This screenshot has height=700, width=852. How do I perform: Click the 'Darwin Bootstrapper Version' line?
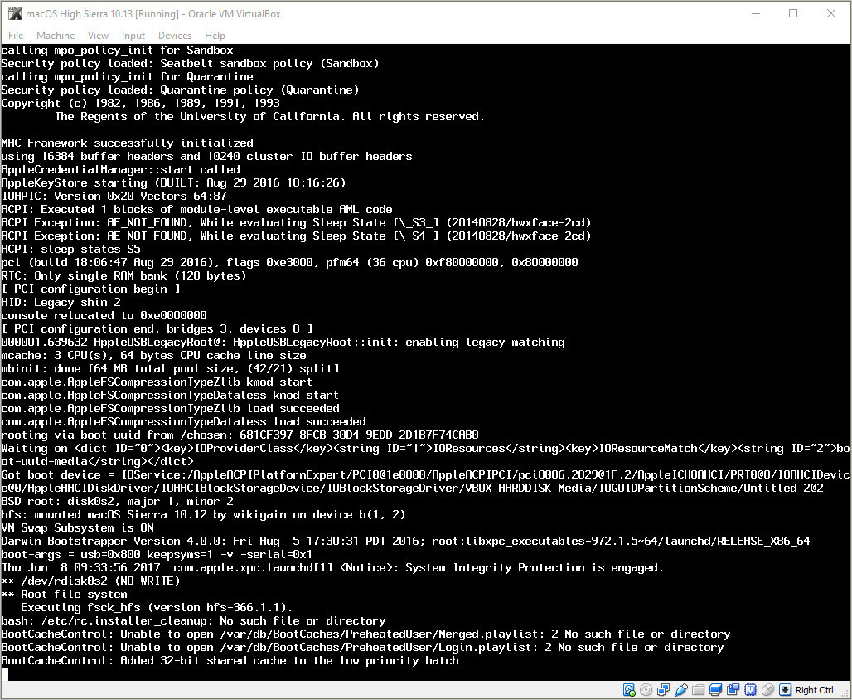pos(405,542)
